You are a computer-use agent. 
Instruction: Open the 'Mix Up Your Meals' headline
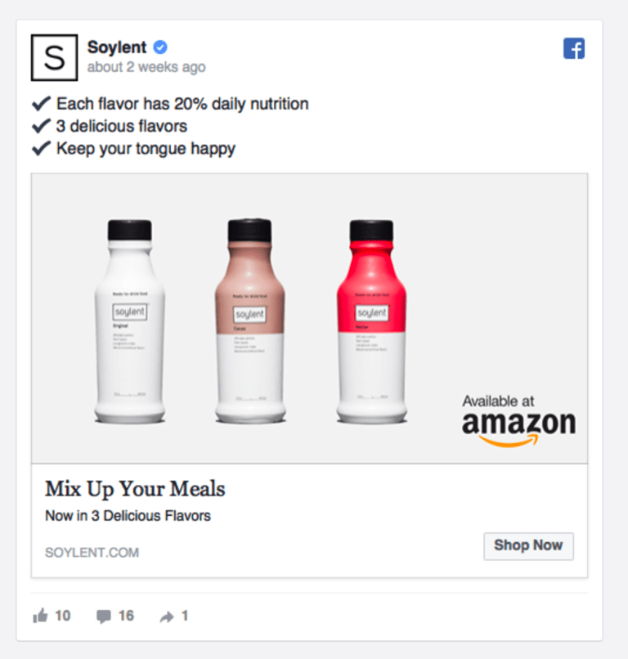pos(135,489)
